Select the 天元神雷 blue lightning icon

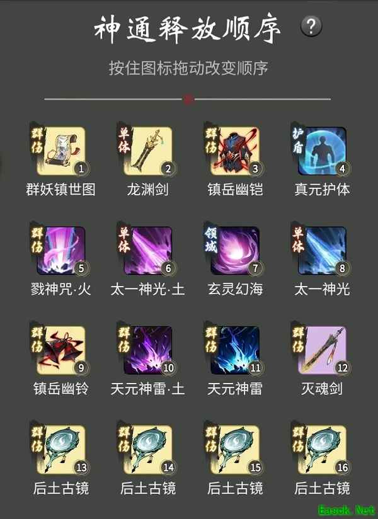point(235,350)
